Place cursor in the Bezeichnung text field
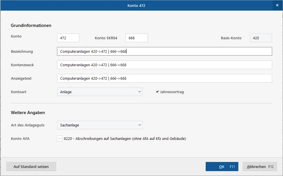The height and width of the screenshot is (176, 283). pos(164,51)
